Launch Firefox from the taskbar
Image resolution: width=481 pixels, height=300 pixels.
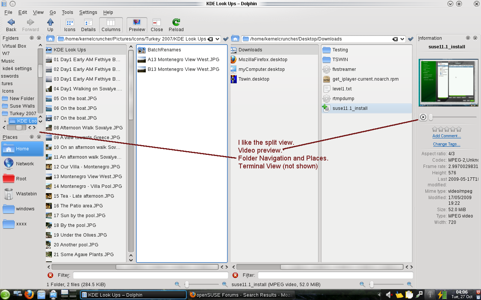point(29,294)
